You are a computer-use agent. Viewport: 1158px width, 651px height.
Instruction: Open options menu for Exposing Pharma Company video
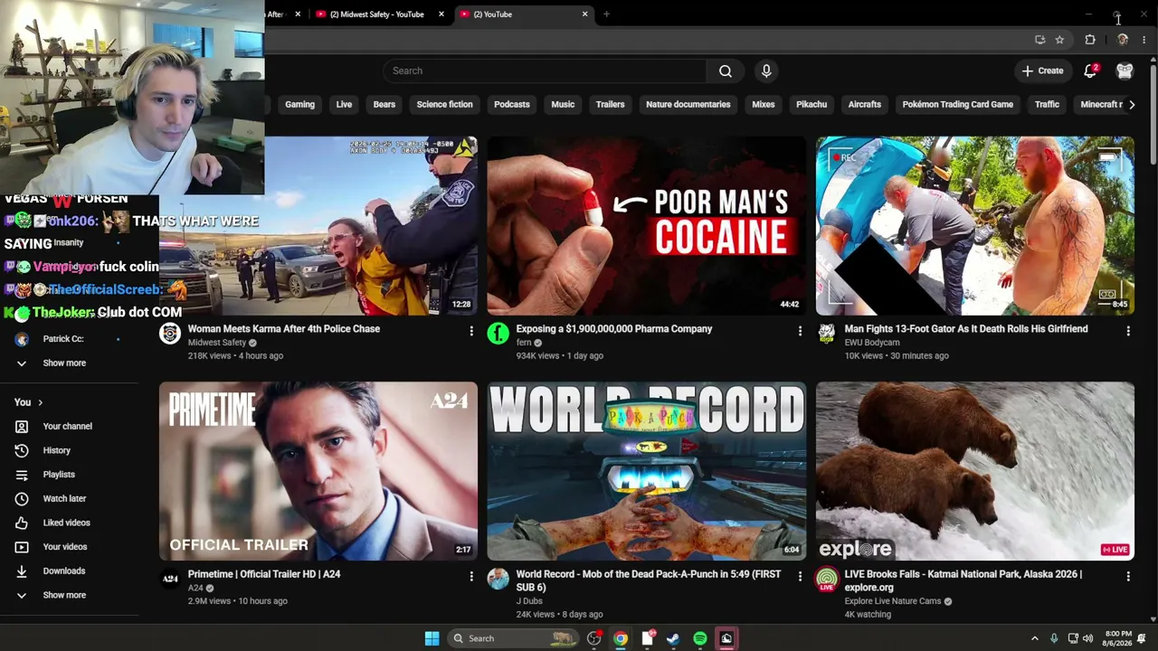pos(800,332)
